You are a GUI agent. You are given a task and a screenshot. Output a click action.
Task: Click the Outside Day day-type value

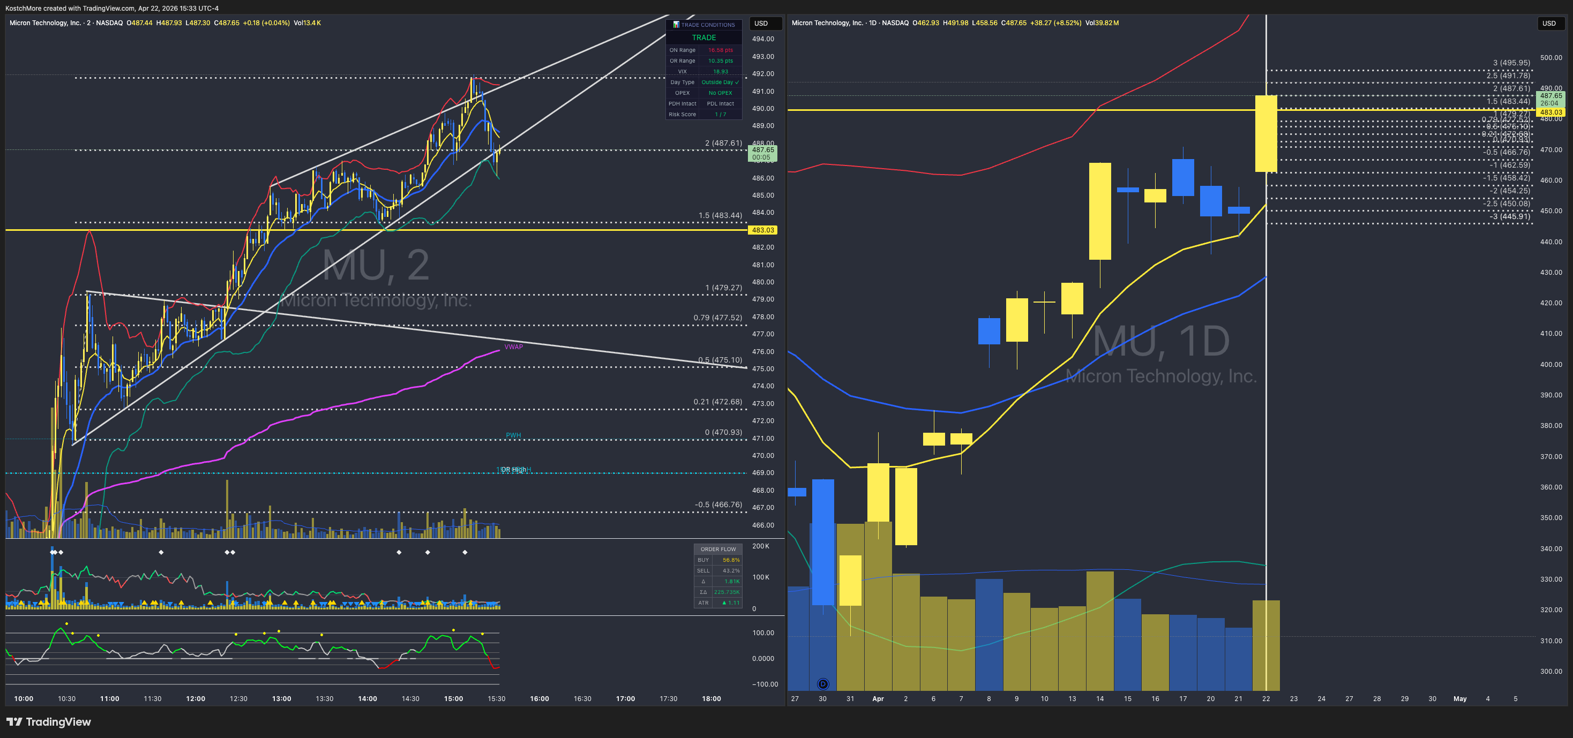point(721,82)
